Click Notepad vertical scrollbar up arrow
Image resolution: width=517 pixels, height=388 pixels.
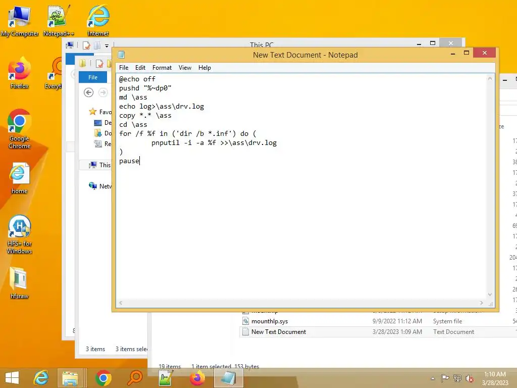coord(490,78)
